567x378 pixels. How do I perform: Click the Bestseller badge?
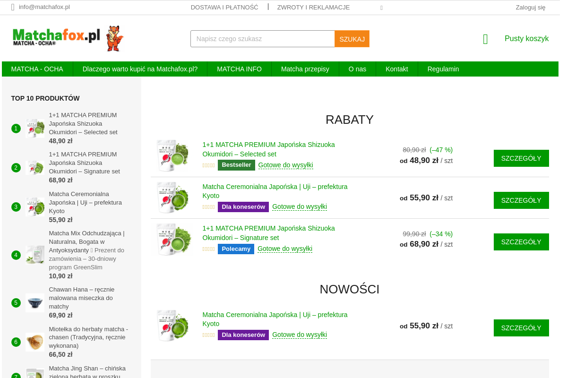pyautogui.click(x=236, y=165)
